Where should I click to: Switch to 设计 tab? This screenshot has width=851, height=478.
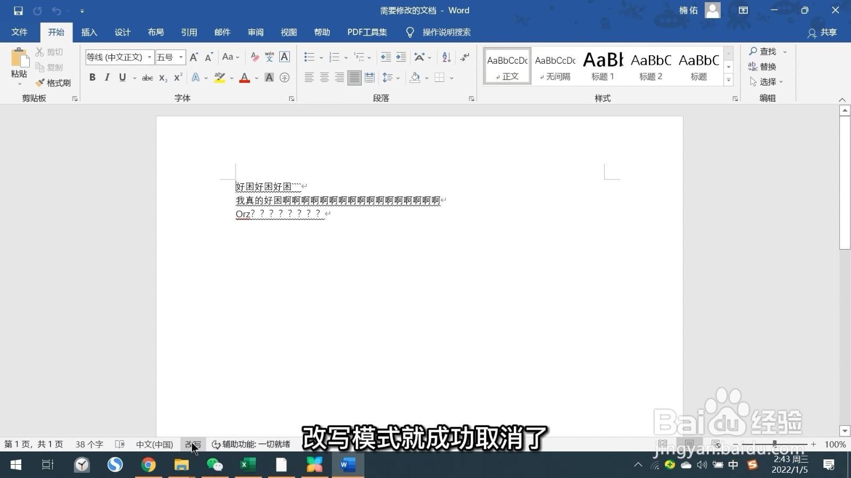[123, 32]
